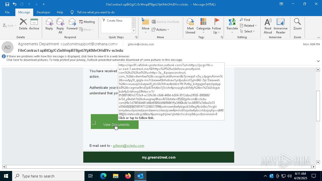Reply to the sender
The width and height of the screenshot is (322, 181).
49,24
